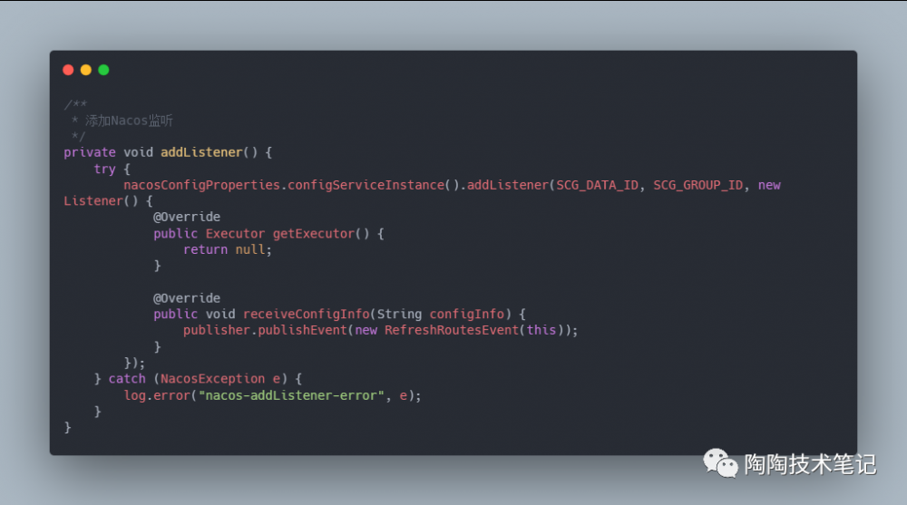Click the getExecutor method name
The width and height of the screenshot is (907, 505).
point(314,234)
